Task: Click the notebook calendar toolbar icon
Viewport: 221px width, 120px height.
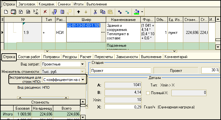Action: pyautogui.click(x=14, y=12)
